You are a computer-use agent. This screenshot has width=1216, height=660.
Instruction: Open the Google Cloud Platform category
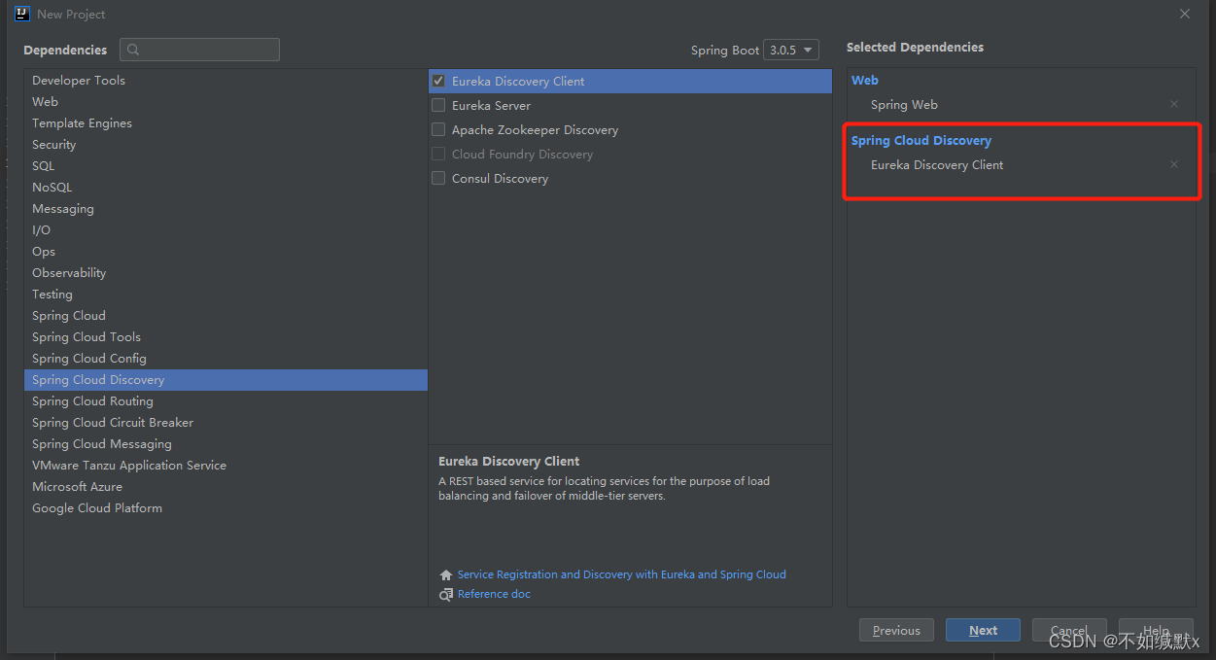[226, 507]
